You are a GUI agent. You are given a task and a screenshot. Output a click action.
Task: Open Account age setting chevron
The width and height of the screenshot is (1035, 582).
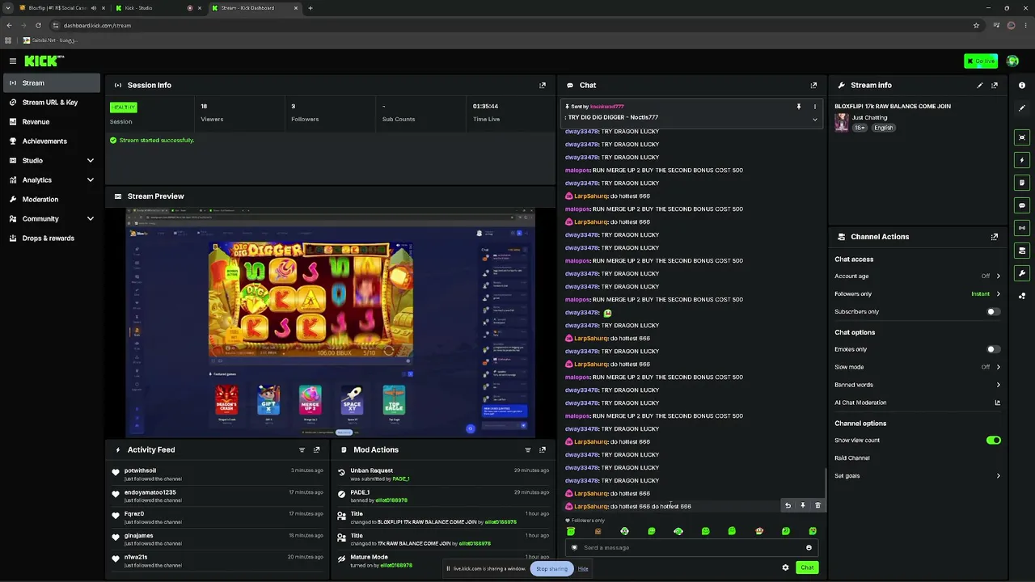998,276
